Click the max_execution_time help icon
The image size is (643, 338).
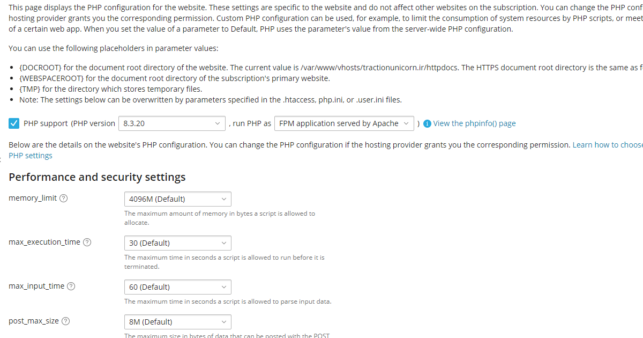(87, 243)
